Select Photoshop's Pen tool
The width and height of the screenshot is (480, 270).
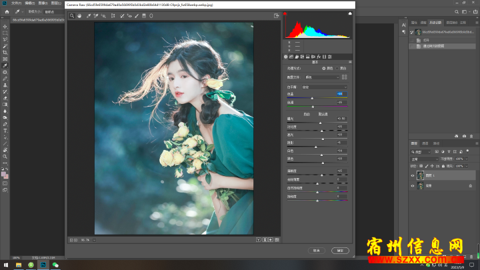coord(5,124)
